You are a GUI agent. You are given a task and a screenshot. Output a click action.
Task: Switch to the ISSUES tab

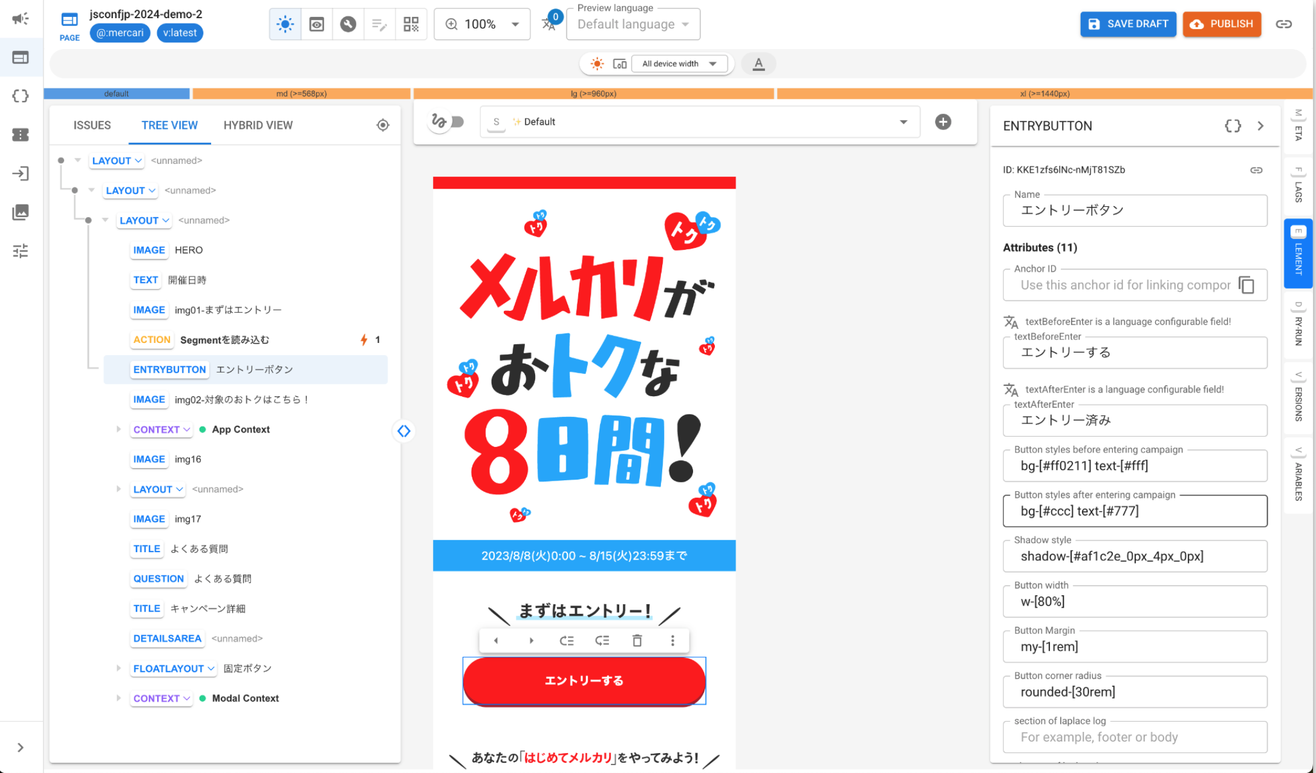[92, 125]
